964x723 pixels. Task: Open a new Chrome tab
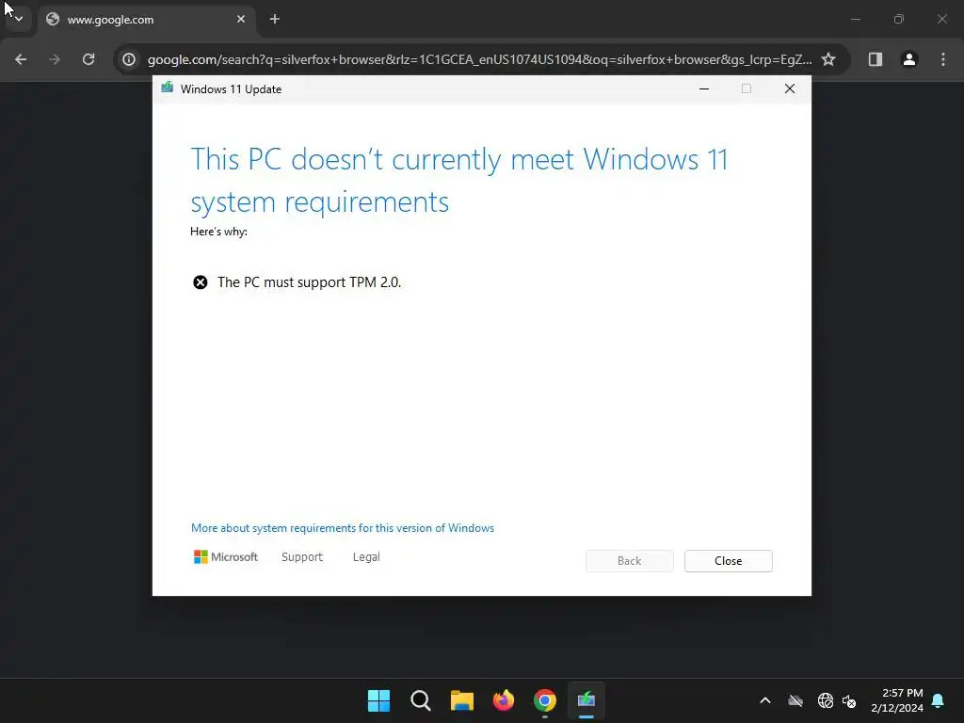click(x=275, y=19)
